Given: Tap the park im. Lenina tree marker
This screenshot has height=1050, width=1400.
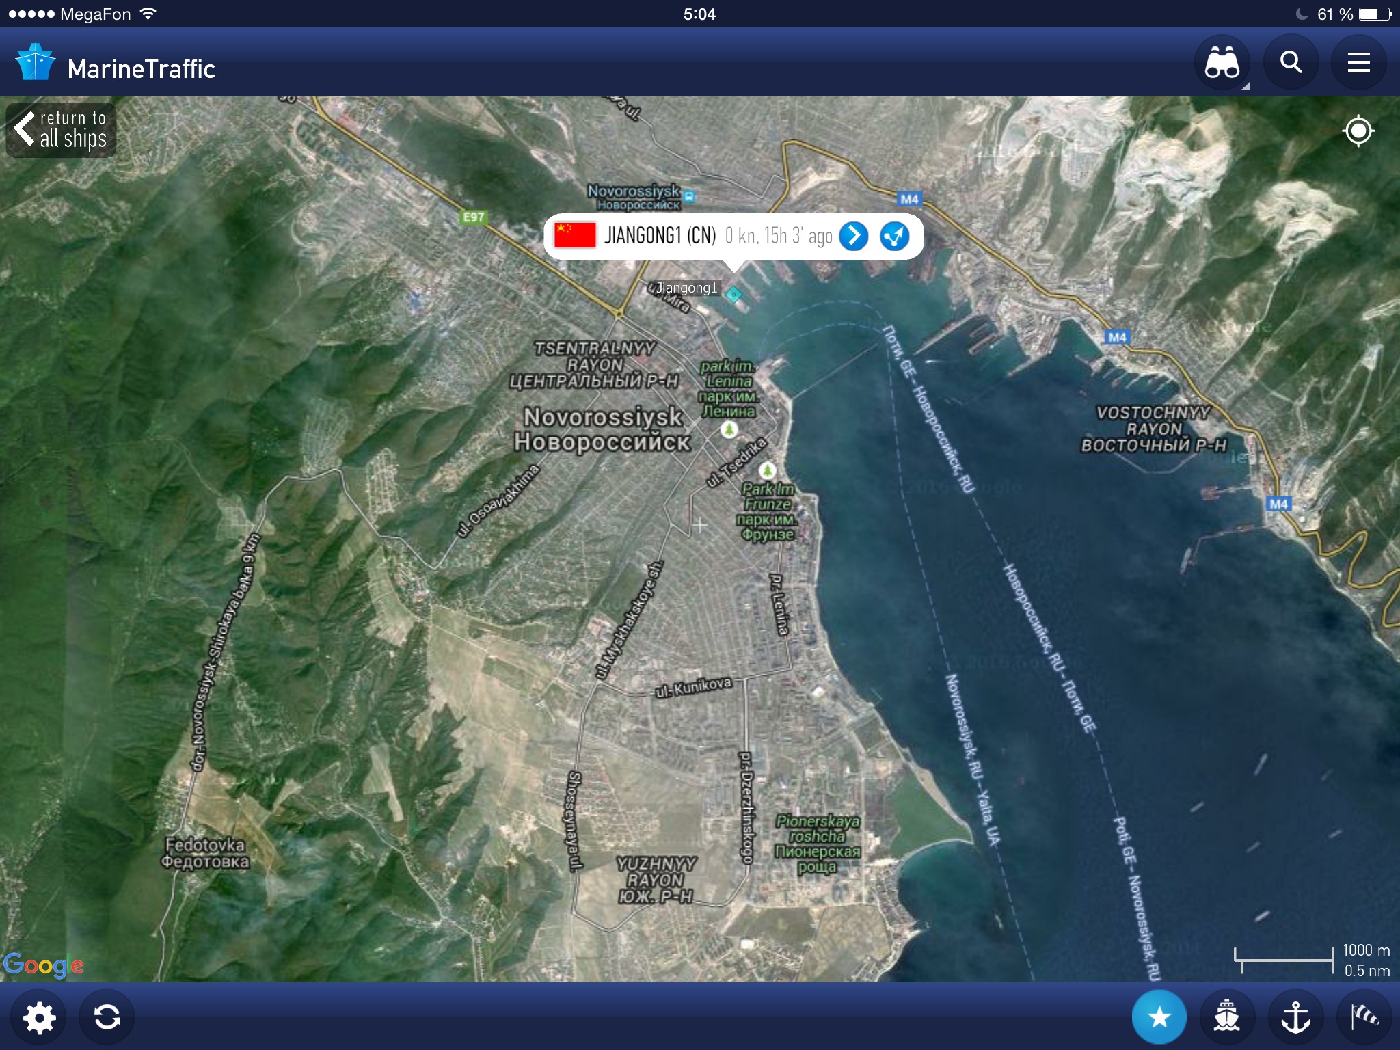Looking at the screenshot, I should tap(729, 430).
